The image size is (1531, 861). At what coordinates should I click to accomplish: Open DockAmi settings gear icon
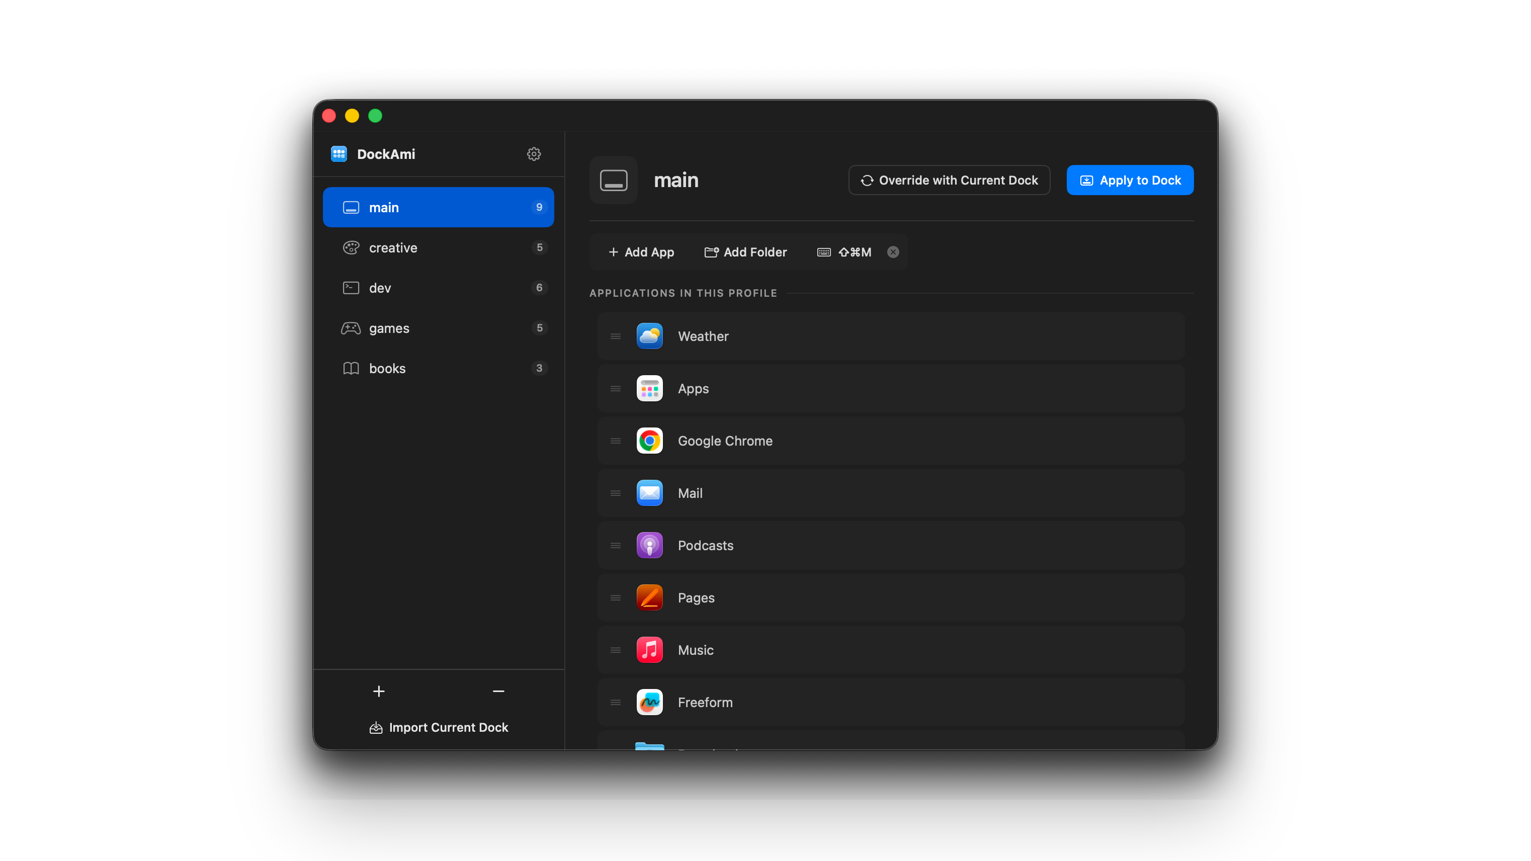534,154
